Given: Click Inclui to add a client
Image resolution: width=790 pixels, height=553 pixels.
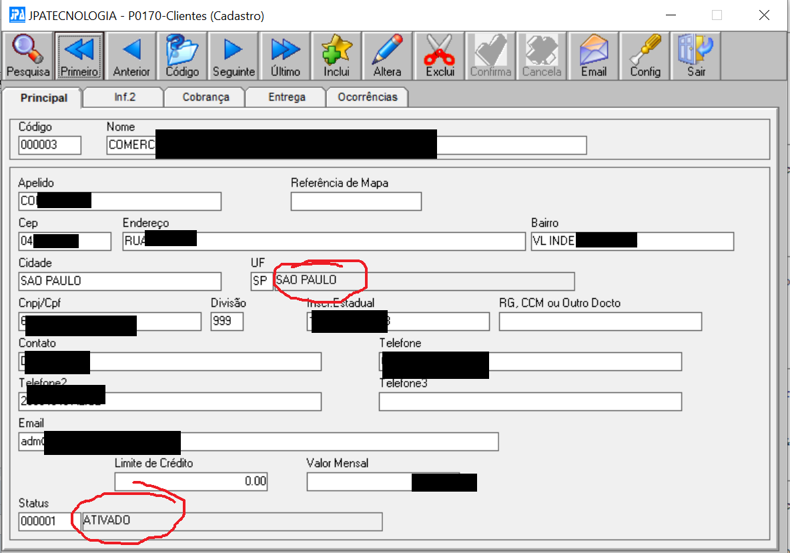Looking at the screenshot, I should [x=336, y=55].
